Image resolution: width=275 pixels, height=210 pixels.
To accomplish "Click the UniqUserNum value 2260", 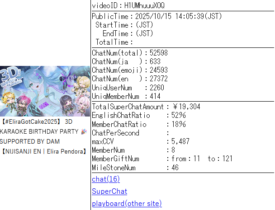I will coord(157,88).
